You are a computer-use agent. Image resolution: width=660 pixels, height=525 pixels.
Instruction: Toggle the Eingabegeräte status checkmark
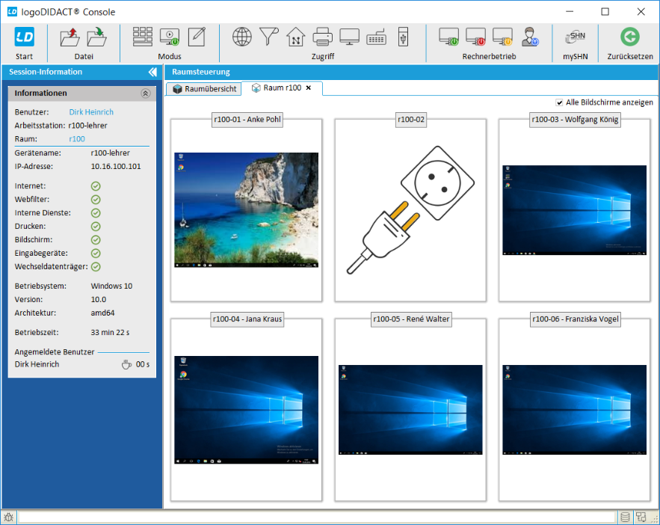point(96,254)
